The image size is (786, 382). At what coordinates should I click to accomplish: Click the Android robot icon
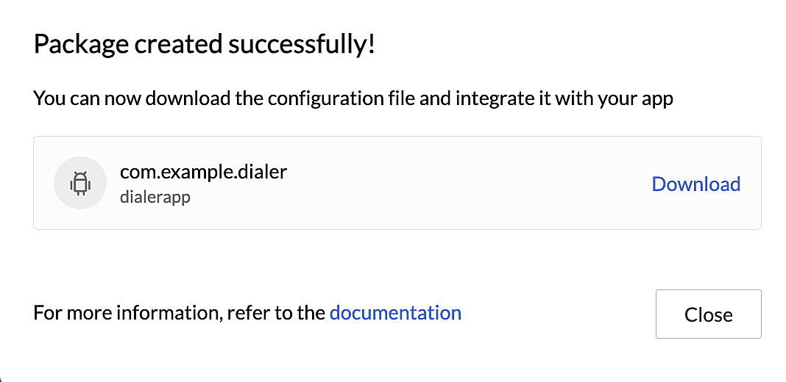(x=80, y=183)
